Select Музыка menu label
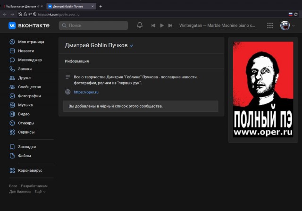302x211 pixels. pyautogui.click(x=25, y=105)
